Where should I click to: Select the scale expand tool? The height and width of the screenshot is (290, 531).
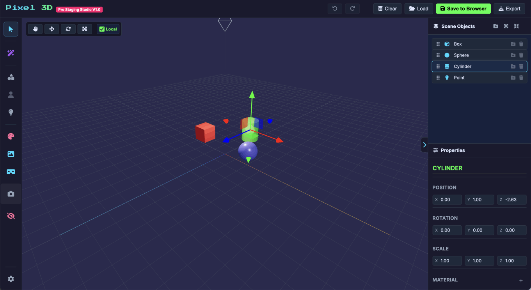pos(85,29)
